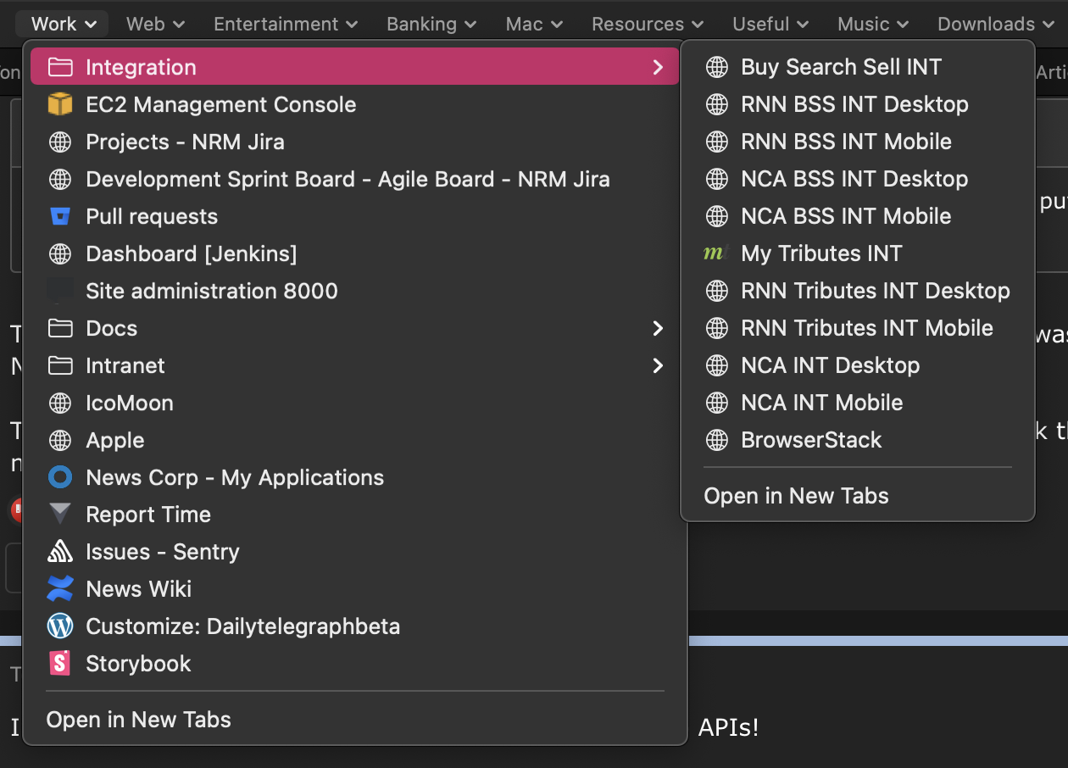1068x768 pixels.
Task: Click the Bitbucket icon beside Pull requests
Action: pyautogui.click(x=60, y=216)
